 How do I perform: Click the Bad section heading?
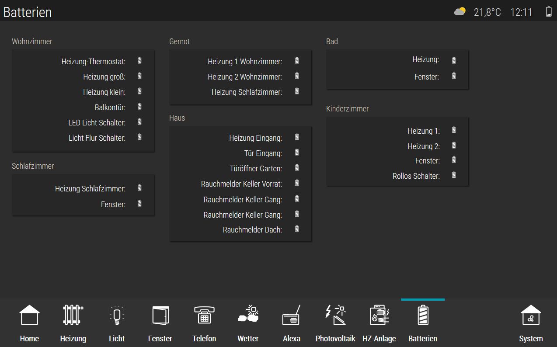(x=332, y=42)
